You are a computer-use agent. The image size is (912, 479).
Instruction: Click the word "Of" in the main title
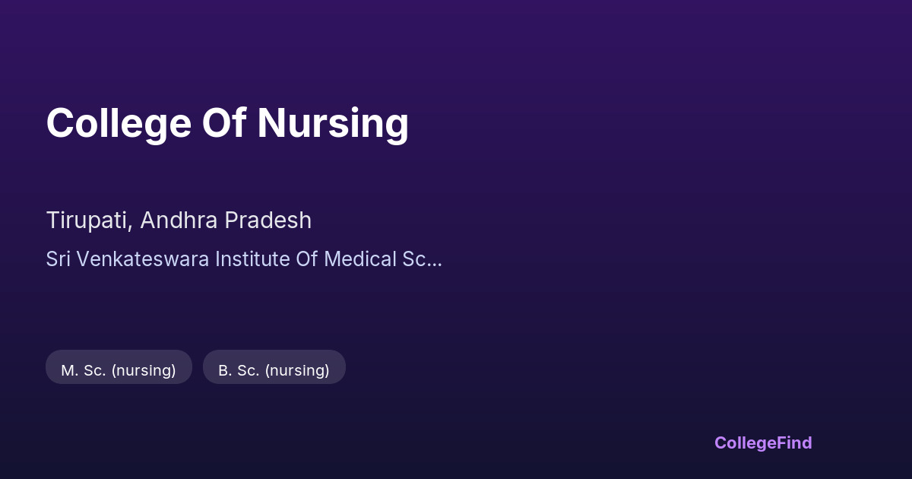tap(224, 123)
